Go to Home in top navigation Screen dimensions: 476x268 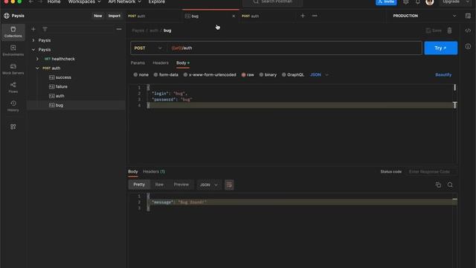click(54, 1)
